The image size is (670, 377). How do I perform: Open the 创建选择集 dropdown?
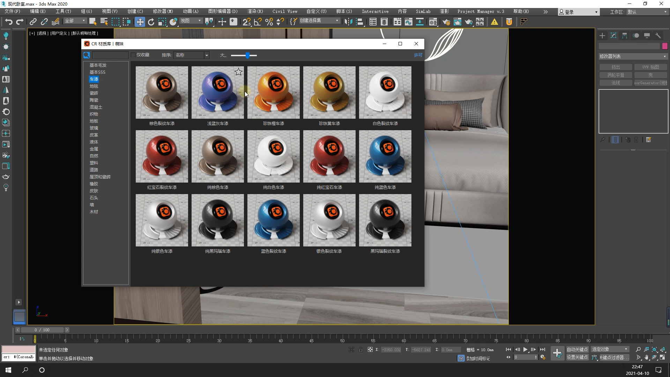pyautogui.click(x=319, y=21)
